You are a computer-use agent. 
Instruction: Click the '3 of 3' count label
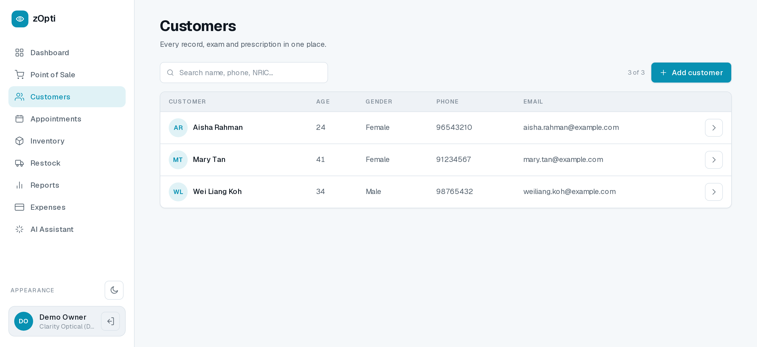point(636,73)
